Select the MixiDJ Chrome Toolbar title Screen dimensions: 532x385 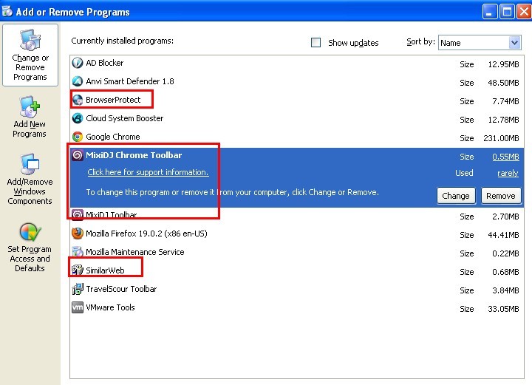point(134,155)
